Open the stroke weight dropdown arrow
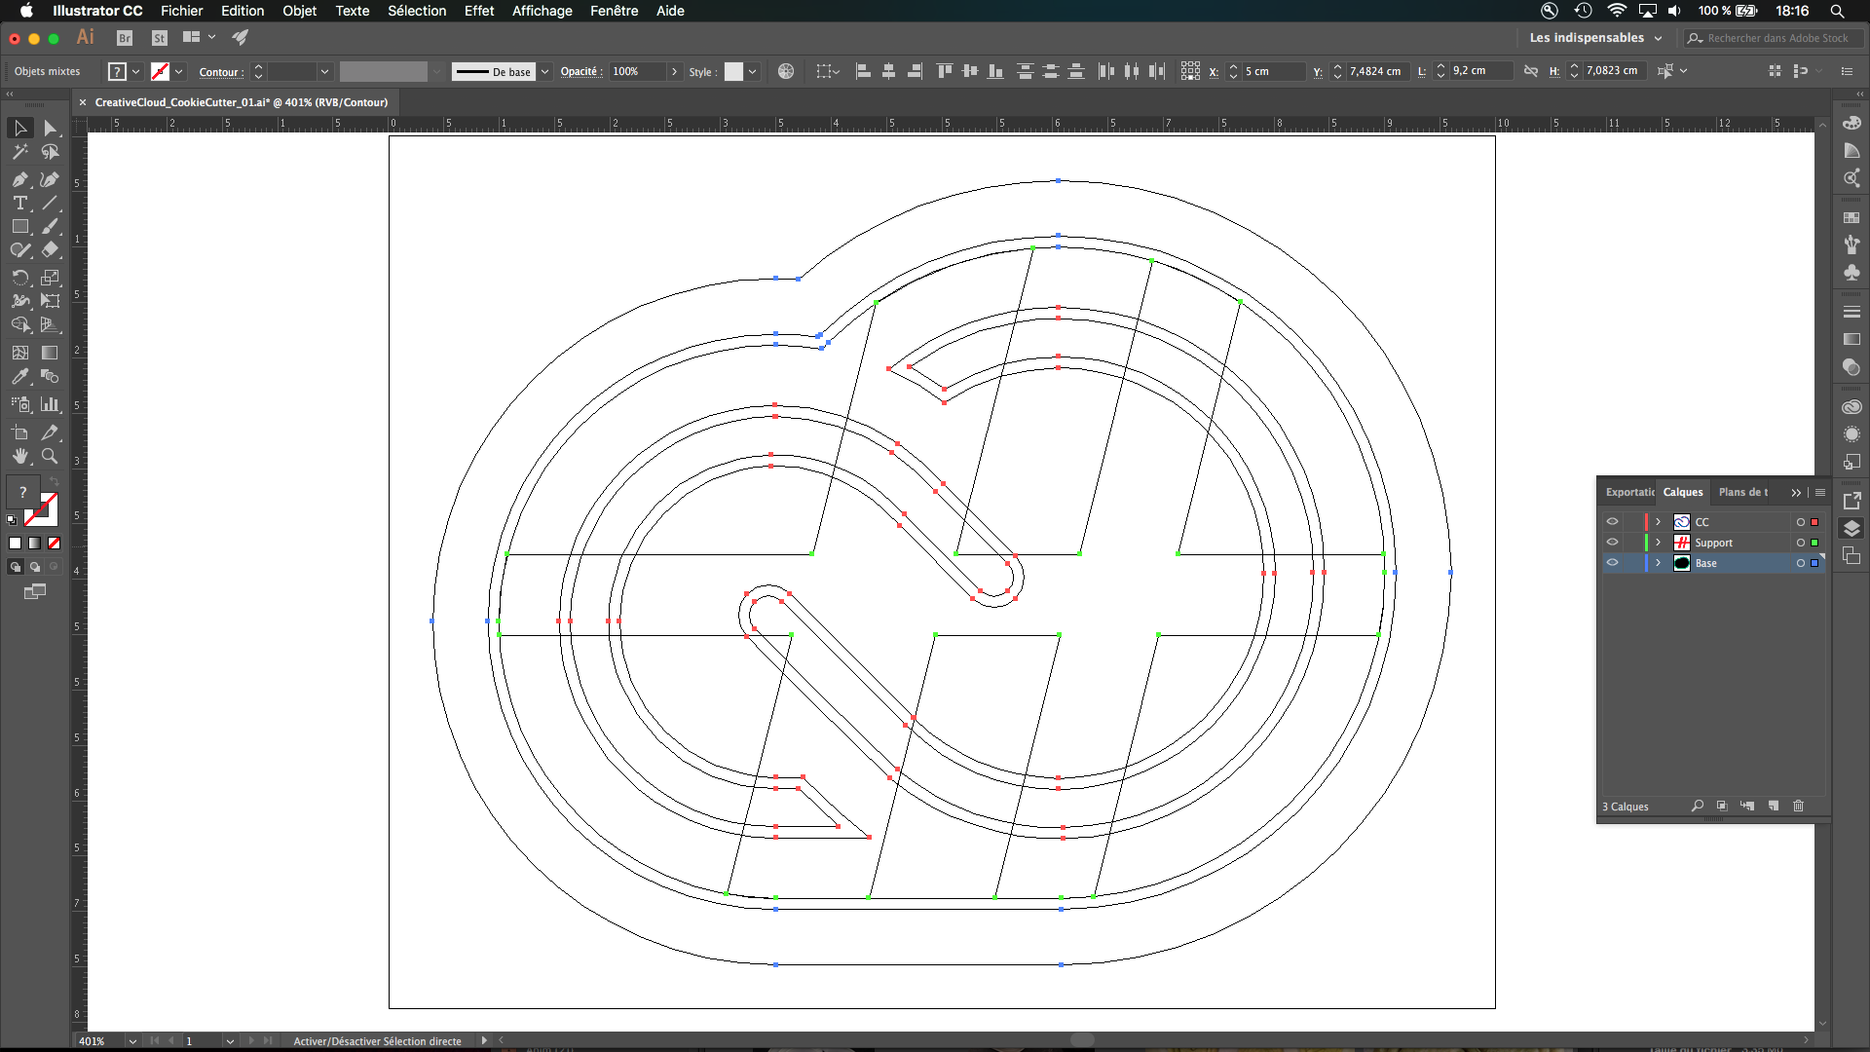The width and height of the screenshot is (1870, 1052). 324,71
